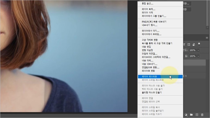Choose highlighted '레이어 래스터화' entry
The height and width of the screenshot is (118, 210).
160,76
